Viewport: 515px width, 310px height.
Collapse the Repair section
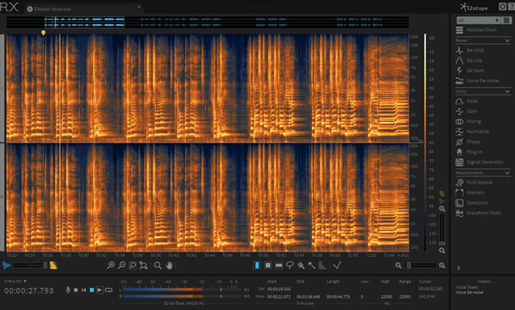508,41
